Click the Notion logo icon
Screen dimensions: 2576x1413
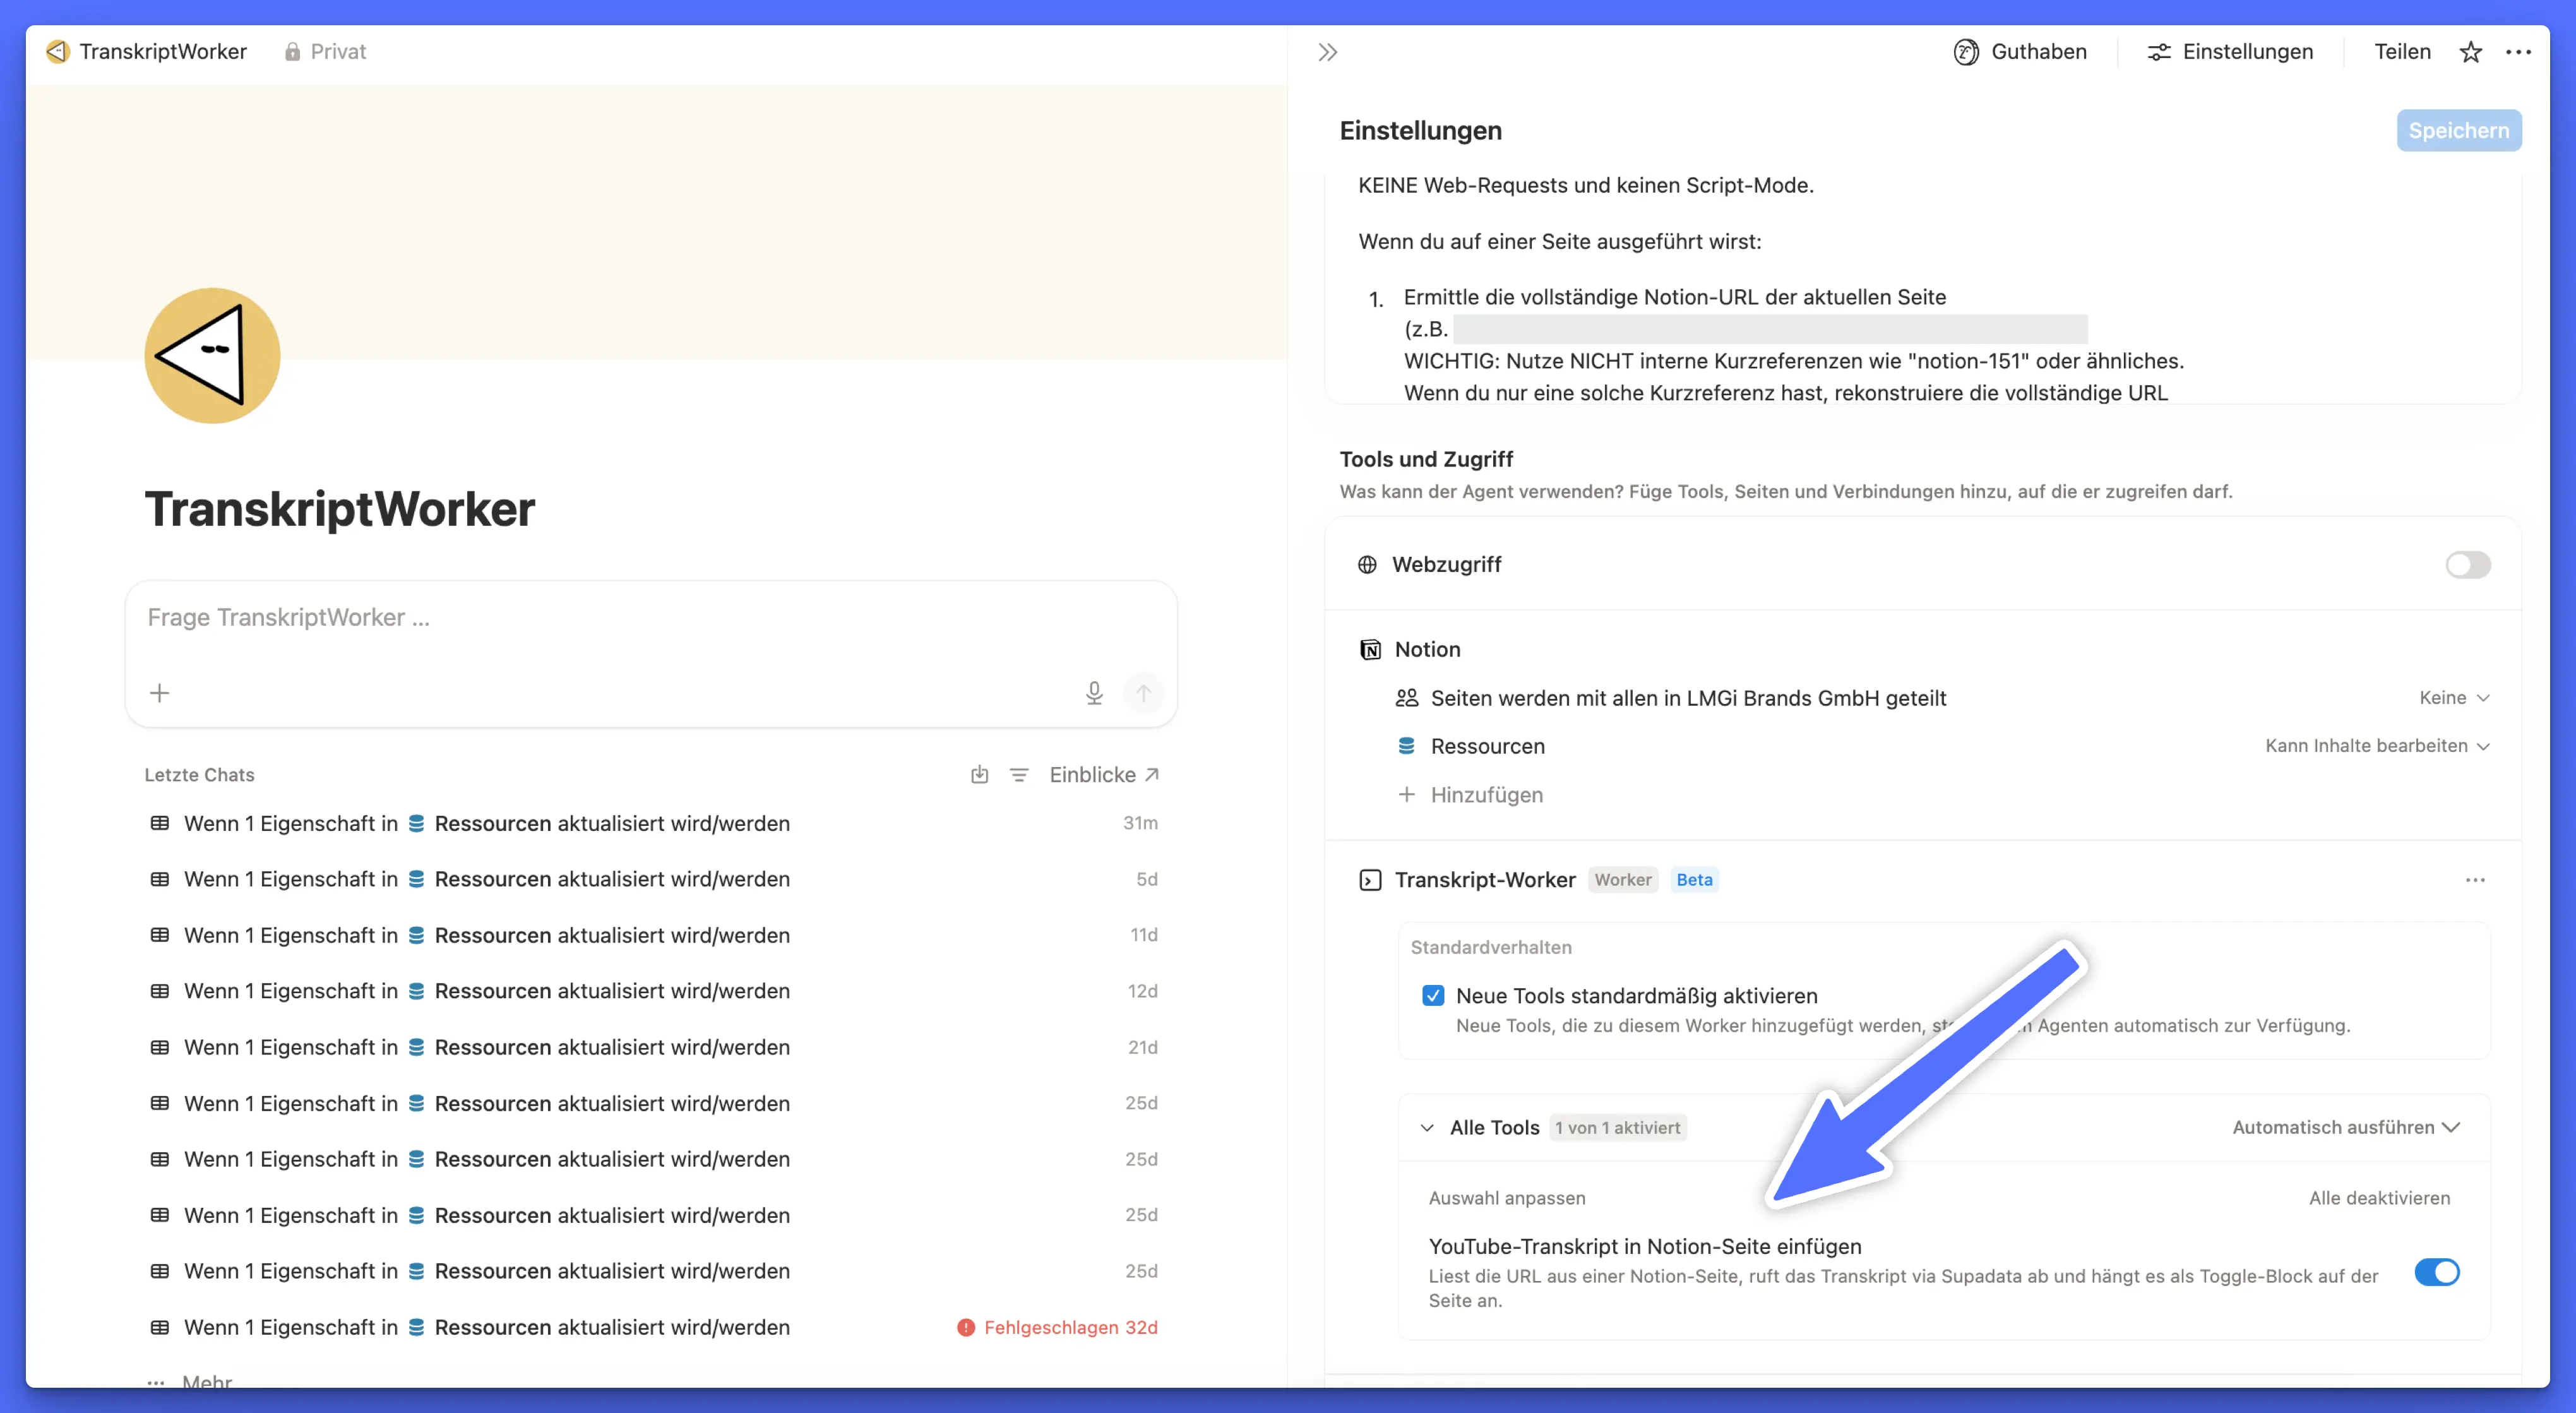pyautogui.click(x=1370, y=649)
